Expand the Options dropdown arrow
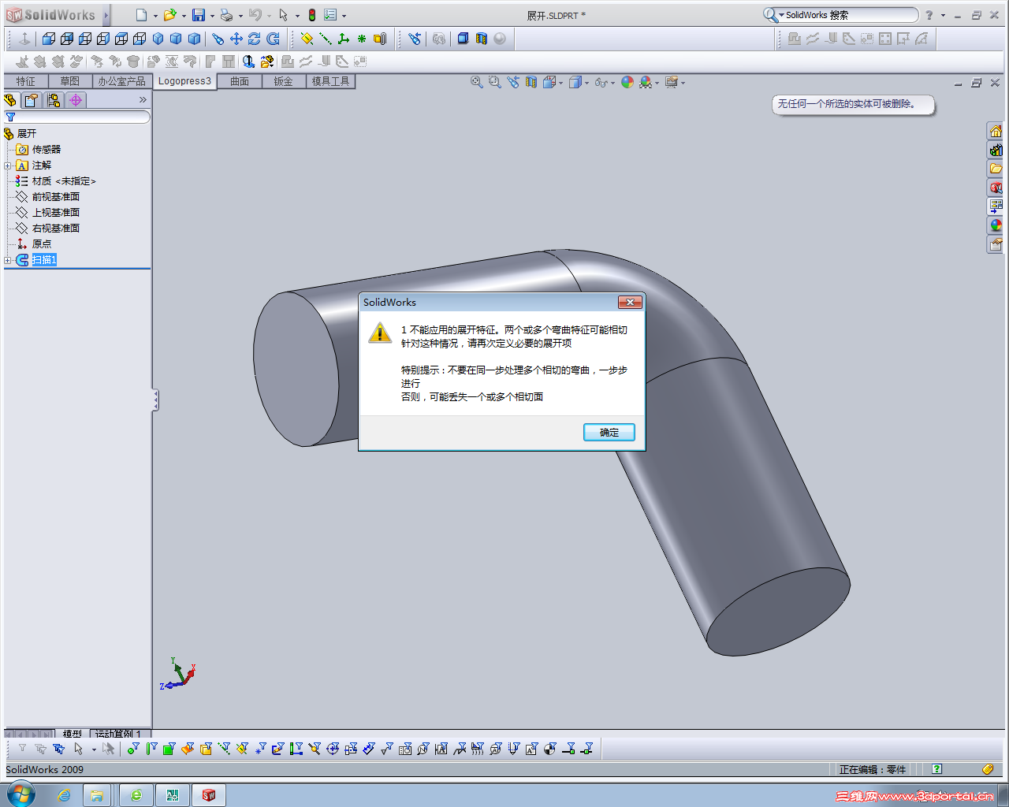The height and width of the screenshot is (807, 1009). click(x=344, y=16)
